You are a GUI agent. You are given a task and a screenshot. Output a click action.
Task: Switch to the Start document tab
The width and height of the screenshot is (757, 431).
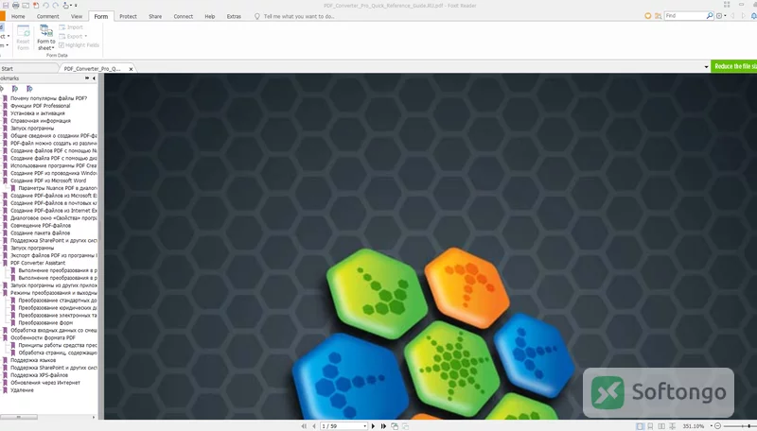(28, 68)
